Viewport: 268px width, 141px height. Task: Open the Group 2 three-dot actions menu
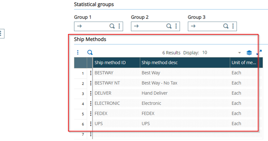coord(176,26)
